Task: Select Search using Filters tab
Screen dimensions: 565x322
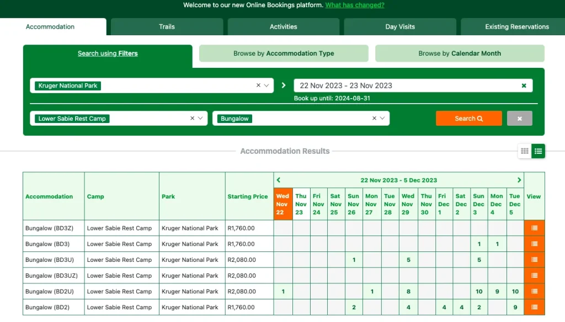Action: click(108, 53)
